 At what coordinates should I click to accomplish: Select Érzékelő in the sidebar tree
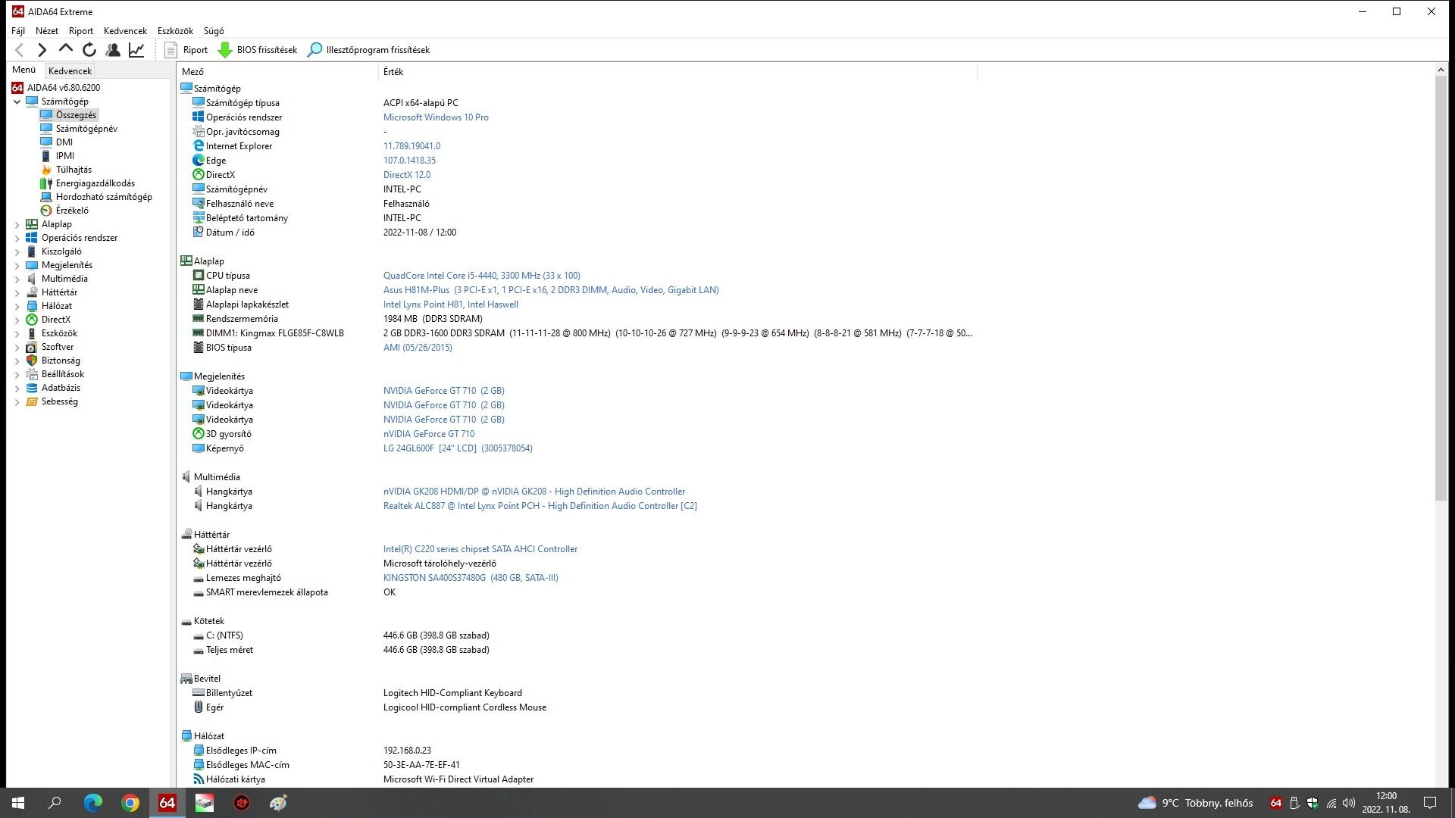pos(72,211)
